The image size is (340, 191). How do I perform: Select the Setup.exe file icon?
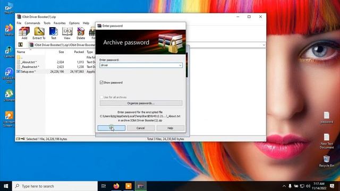(19, 72)
